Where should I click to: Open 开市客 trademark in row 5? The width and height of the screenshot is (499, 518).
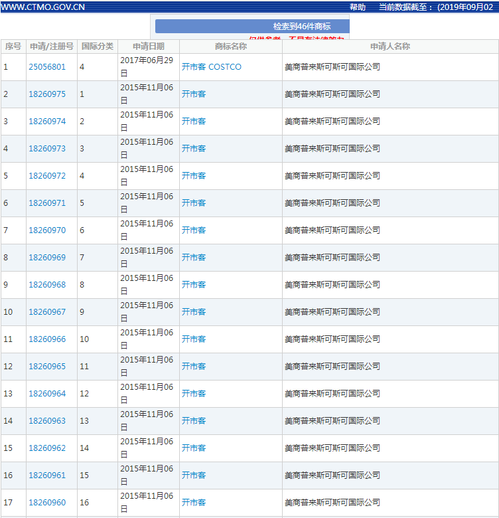194,176
